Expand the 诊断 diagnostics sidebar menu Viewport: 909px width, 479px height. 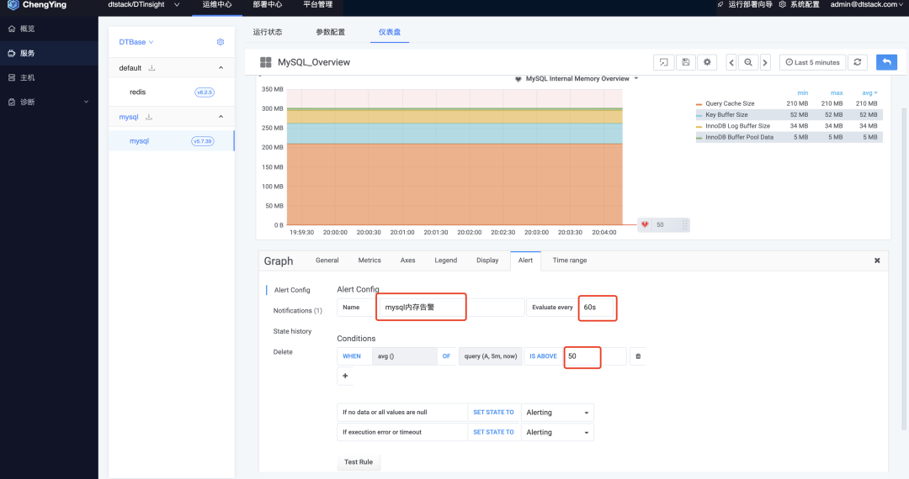point(49,102)
